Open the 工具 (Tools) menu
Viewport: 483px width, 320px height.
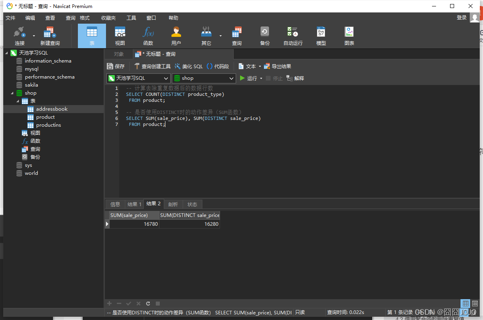point(131,18)
